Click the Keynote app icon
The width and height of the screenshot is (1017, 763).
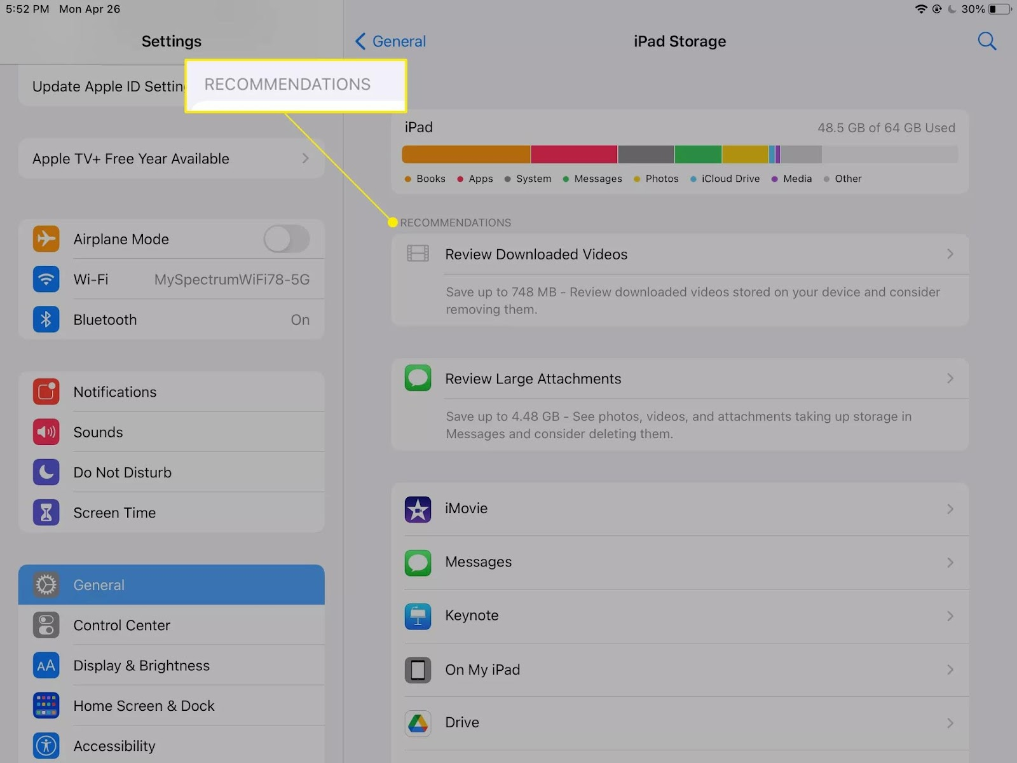(x=418, y=615)
